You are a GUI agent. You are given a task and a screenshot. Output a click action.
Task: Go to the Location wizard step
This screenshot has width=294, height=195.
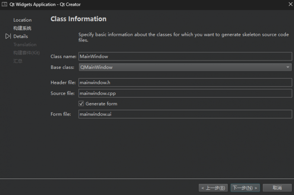point(22,20)
